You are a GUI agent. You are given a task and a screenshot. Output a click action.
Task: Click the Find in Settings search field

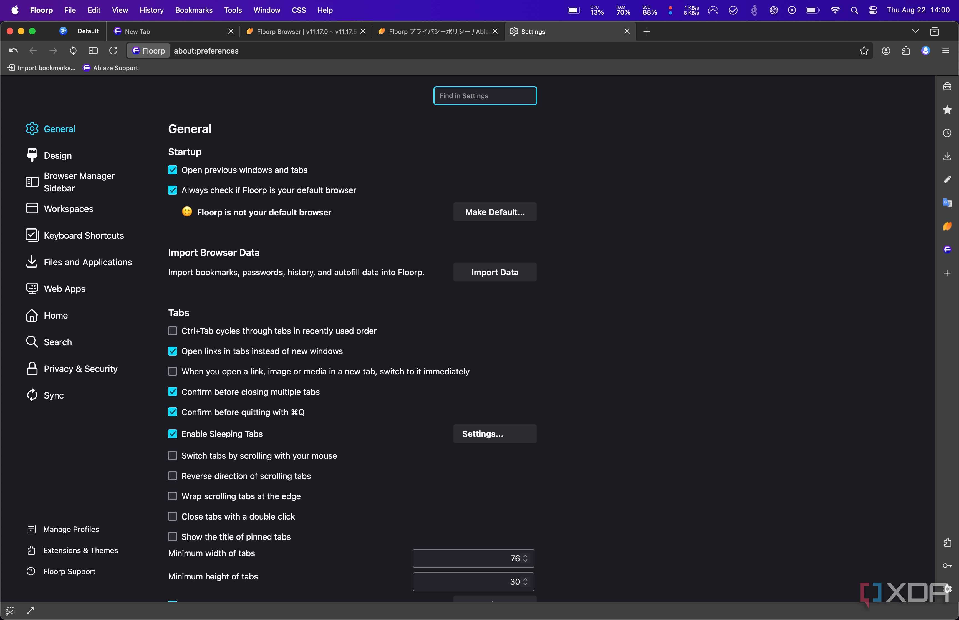click(x=485, y=96)
